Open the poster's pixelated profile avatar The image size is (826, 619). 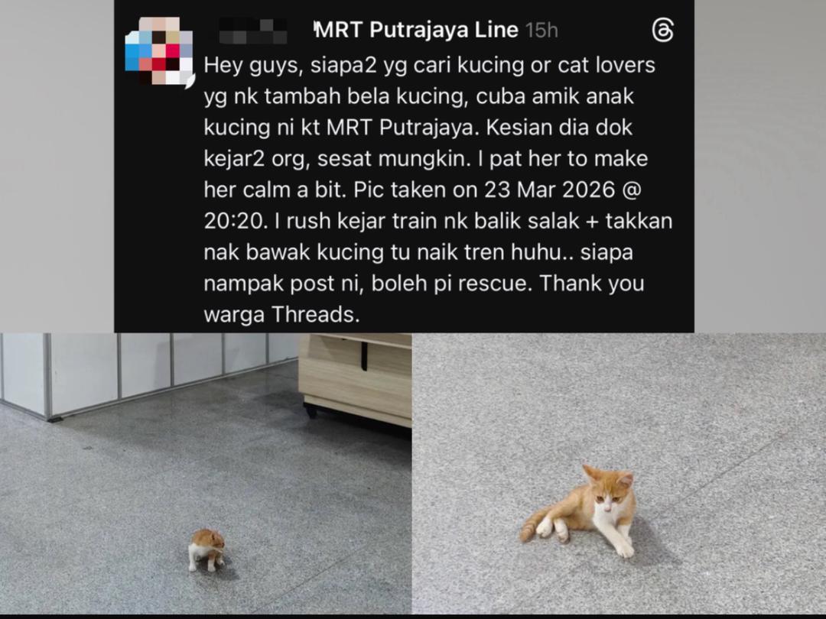pos(160,52)
